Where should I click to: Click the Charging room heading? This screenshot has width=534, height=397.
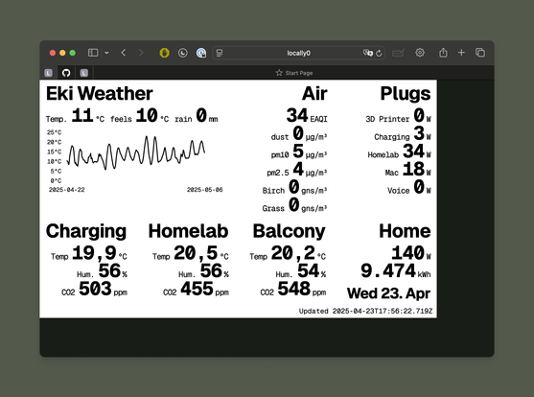click(x=86, y=231)
